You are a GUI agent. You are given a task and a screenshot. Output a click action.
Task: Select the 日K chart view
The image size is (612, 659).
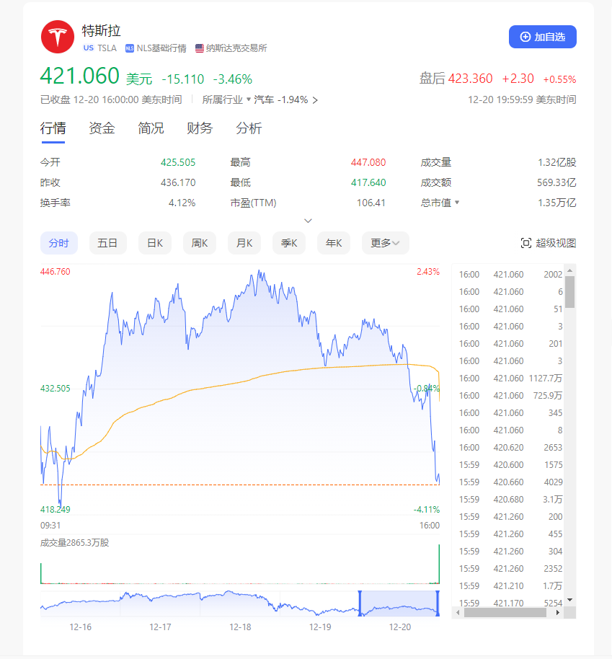click(x=154, y=243)
